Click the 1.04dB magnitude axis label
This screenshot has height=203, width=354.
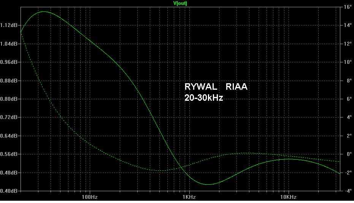point(9,44)
